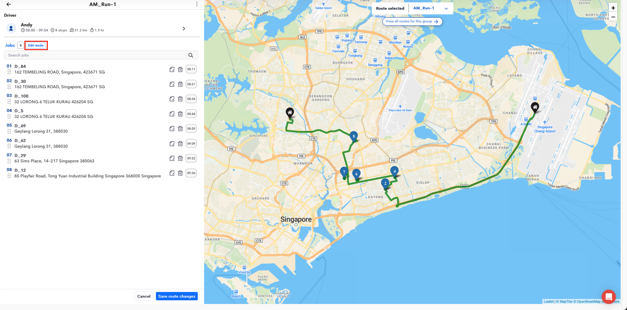Save route changes
Viewport: 627px width, 310px height.
pyautogui.click(x=177, y=296)
